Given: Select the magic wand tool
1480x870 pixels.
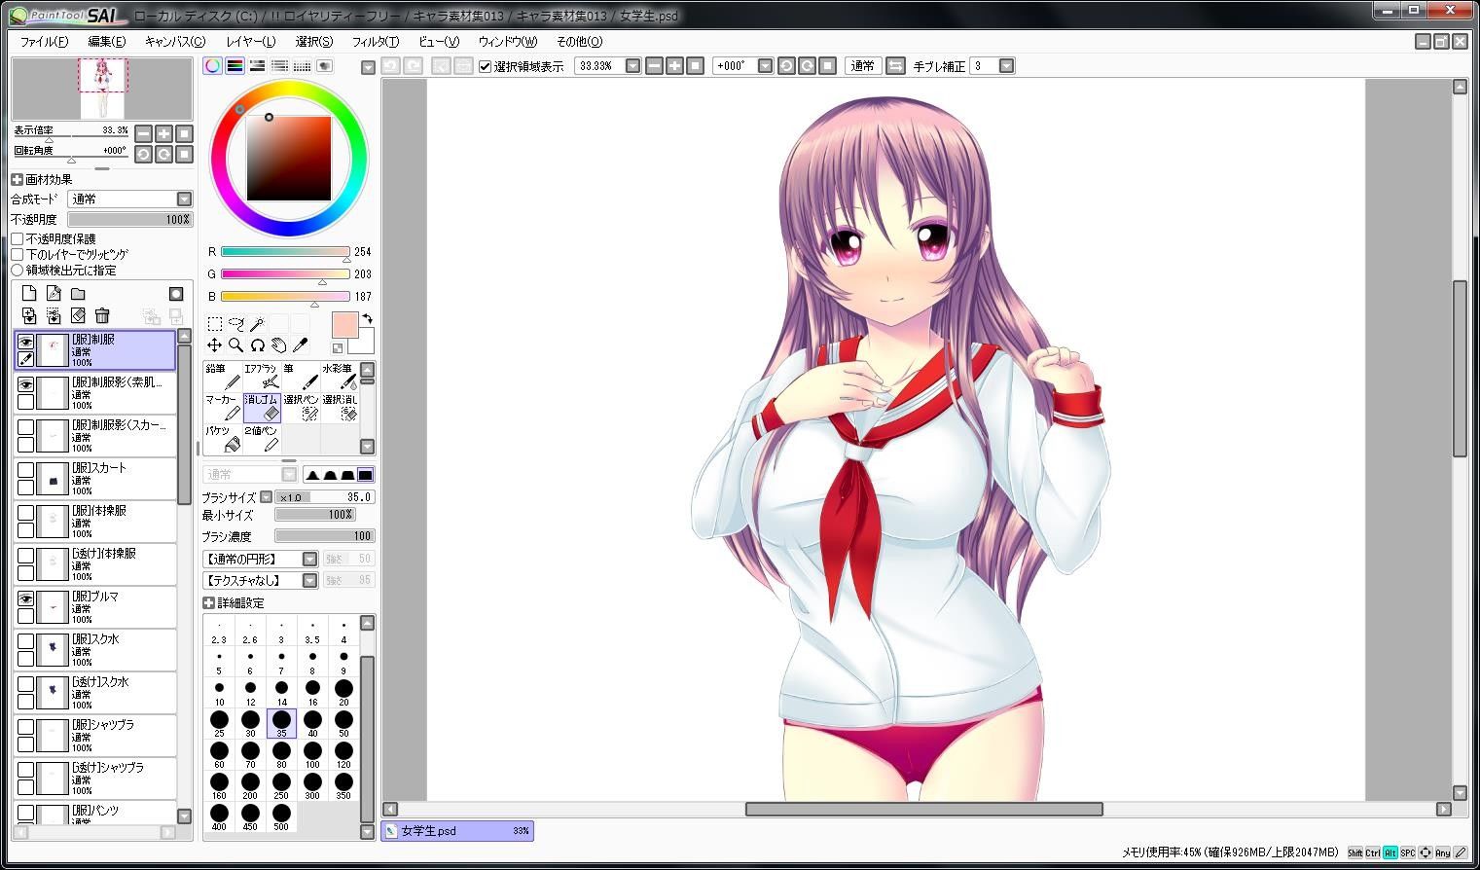Looking at the screenshot, I should 258,323.
